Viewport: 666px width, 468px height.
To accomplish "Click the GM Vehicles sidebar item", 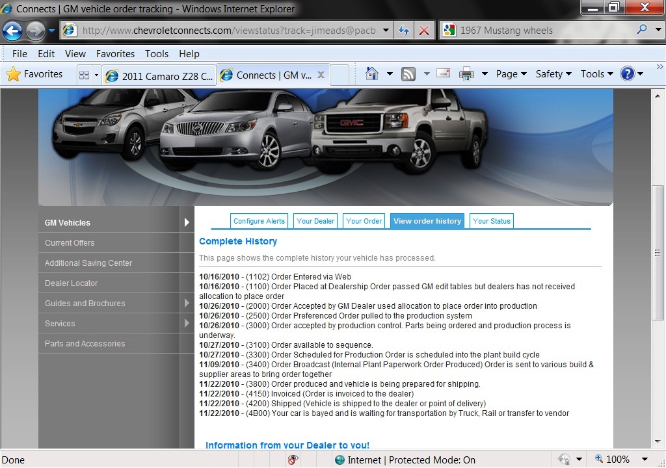I will coord(116,222).
